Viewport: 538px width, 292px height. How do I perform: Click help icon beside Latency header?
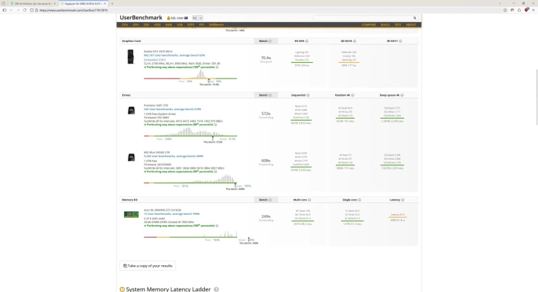click(403, 200)
